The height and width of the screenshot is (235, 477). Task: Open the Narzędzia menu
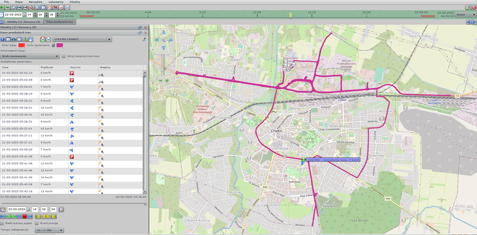pos(35,2)
